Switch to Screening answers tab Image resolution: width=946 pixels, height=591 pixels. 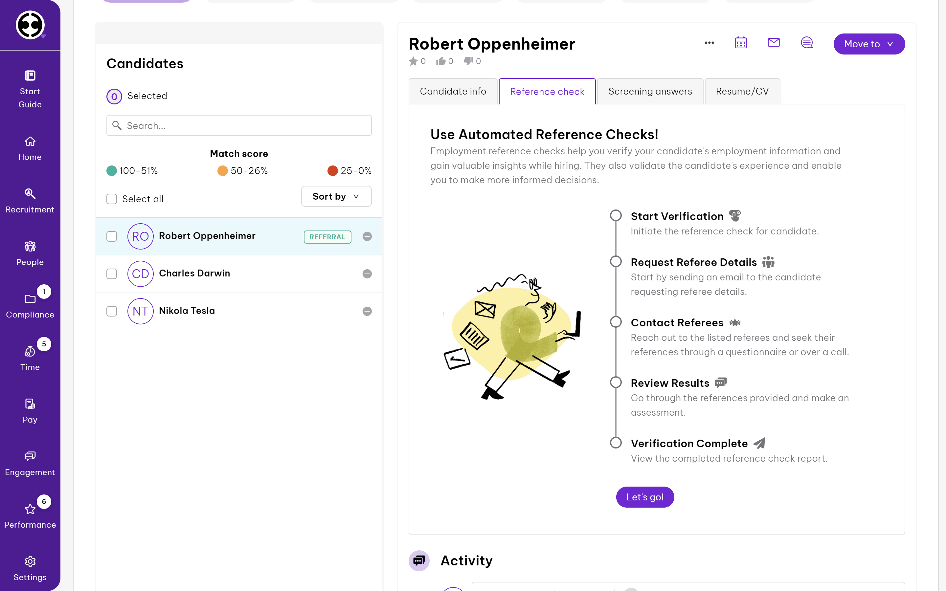point(650,92)
